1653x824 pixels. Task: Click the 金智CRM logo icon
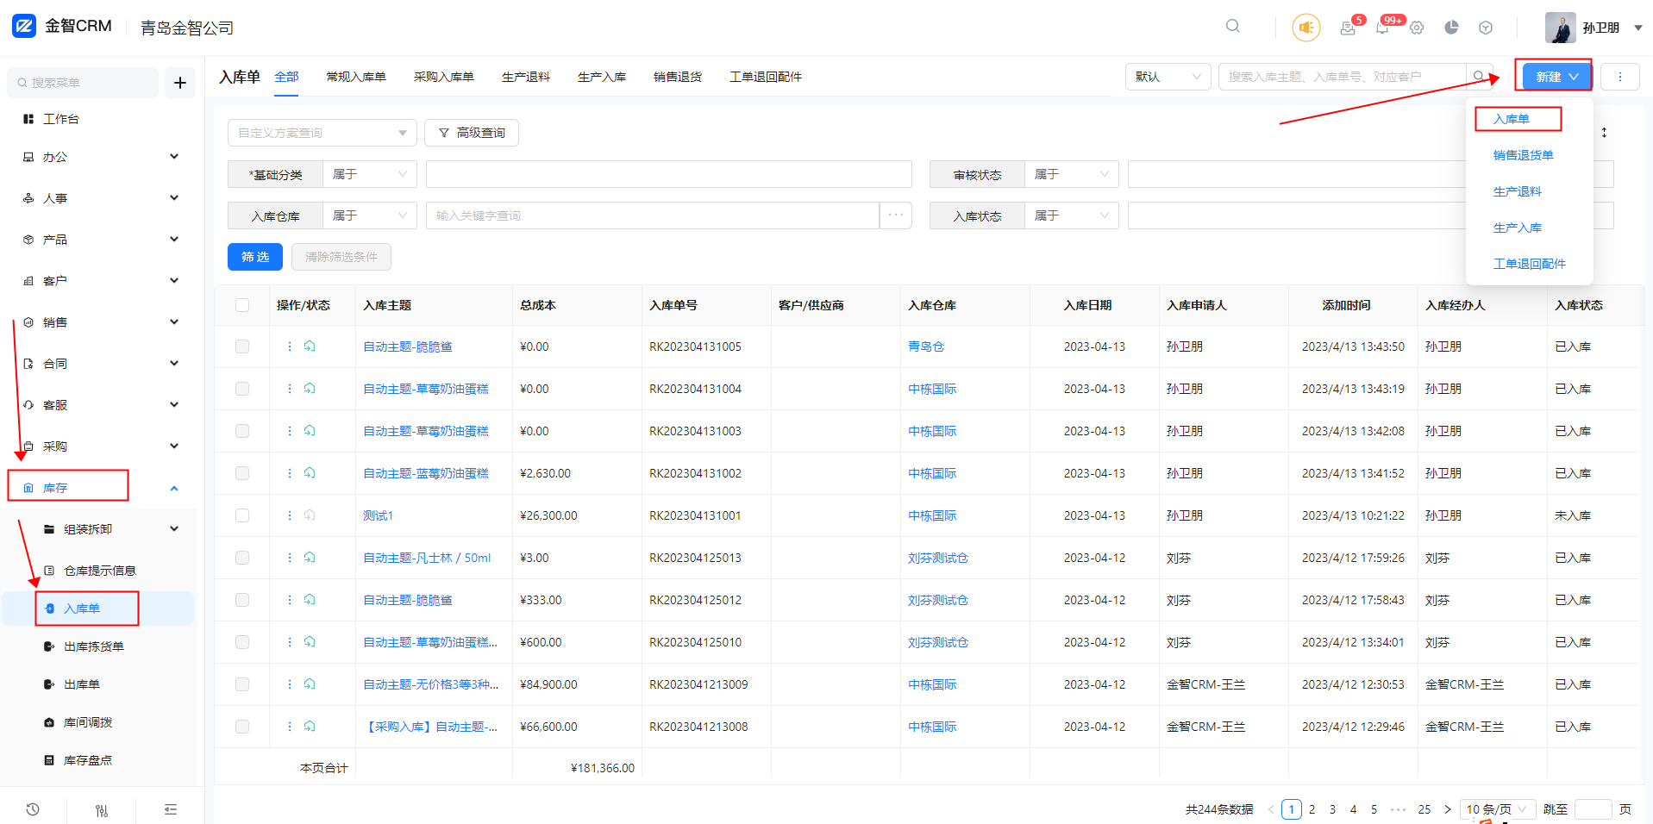point(24,26)
